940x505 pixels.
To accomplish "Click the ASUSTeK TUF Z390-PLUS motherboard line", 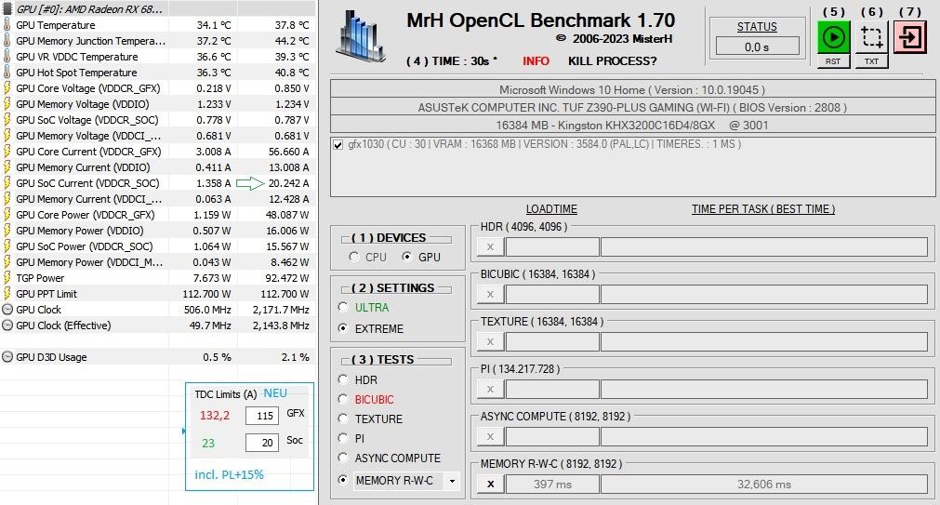I will (632, 108).
